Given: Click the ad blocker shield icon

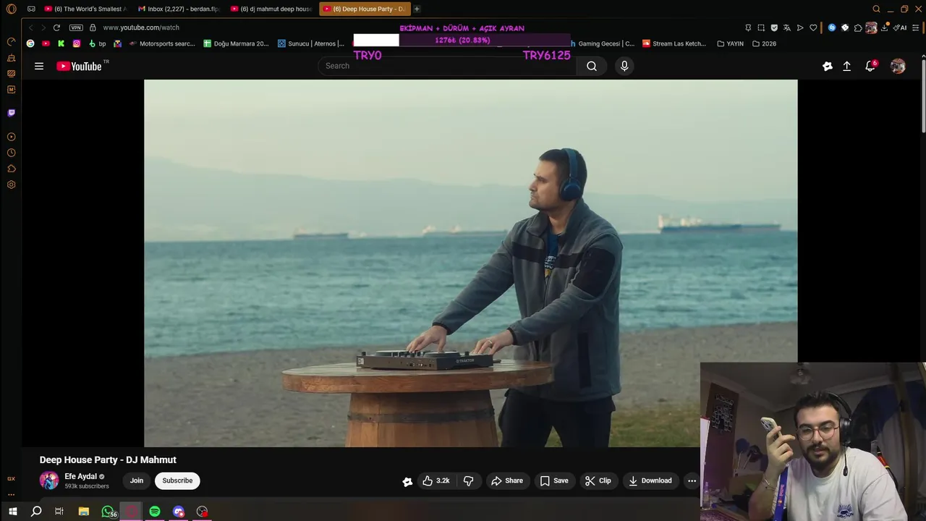Looking at the screenshot, I should 774,27.
